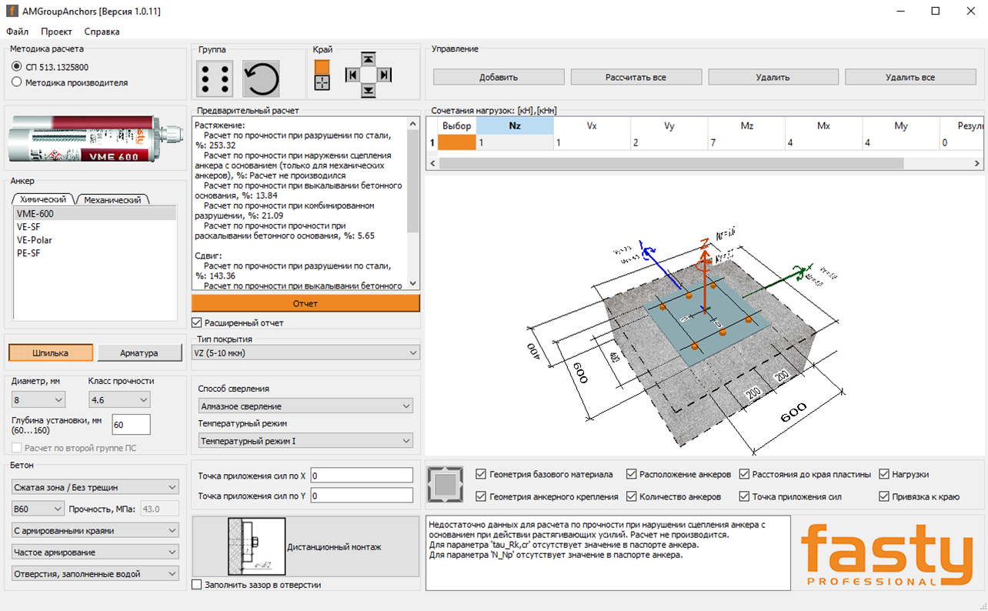Click the top edge alignment arrow
988x611 pixels.
click(369, 59)
